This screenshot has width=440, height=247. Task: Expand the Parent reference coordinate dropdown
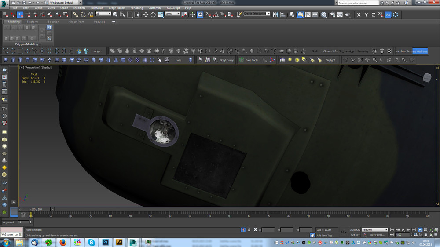172,14
